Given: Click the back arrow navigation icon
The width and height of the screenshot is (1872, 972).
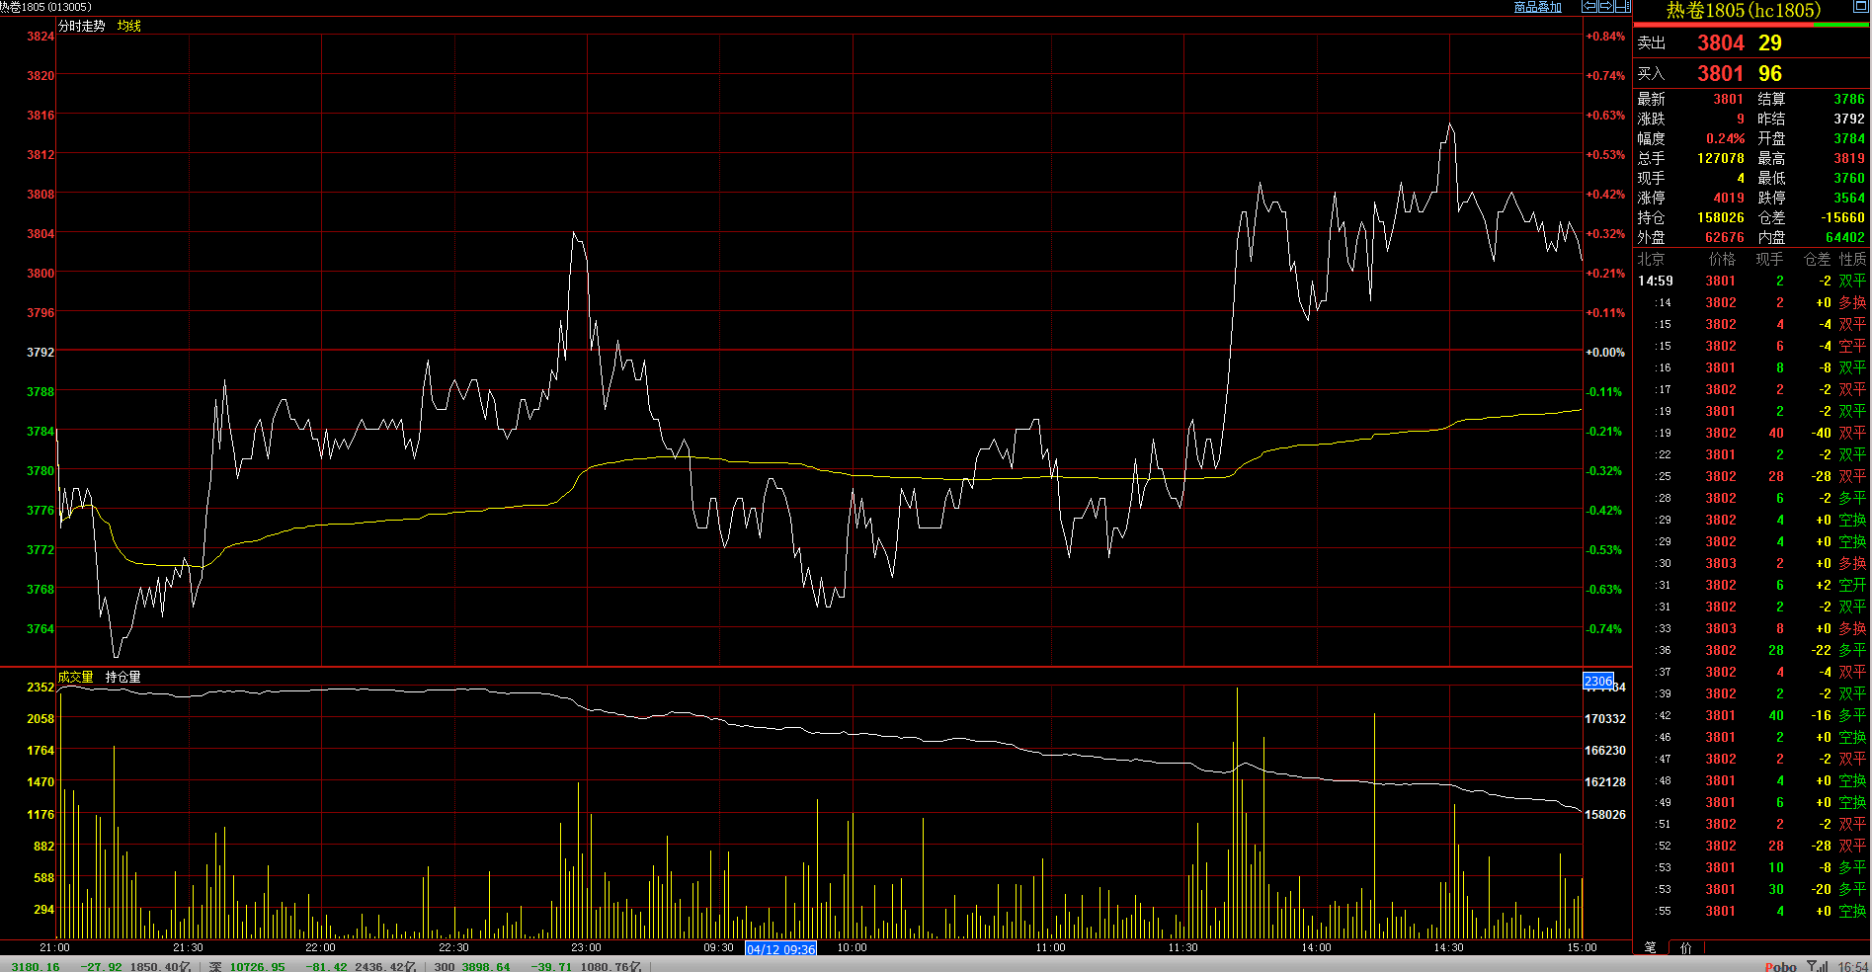Looking at the screenshot, I should [x=1589, y=7].
